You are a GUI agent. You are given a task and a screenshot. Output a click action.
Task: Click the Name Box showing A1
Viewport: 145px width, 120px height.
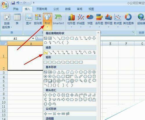(15, 38)
